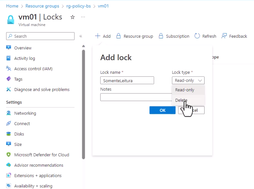Go to Resource groups breadcrumb link
The height and width of the screenshot is (189, 254).
point(42,6)
